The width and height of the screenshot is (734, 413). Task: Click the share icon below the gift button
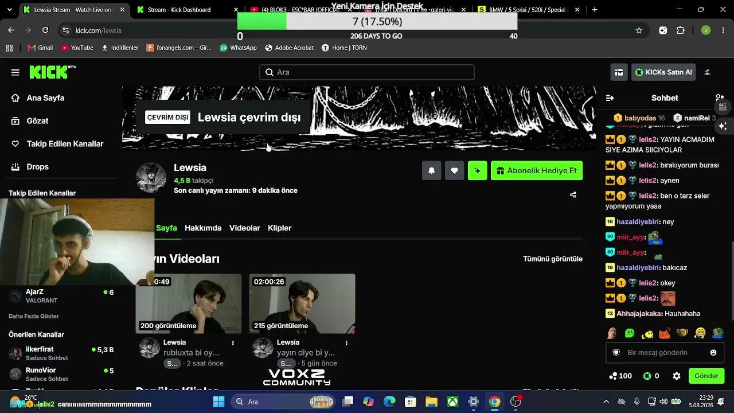click(x=573, y=194)
